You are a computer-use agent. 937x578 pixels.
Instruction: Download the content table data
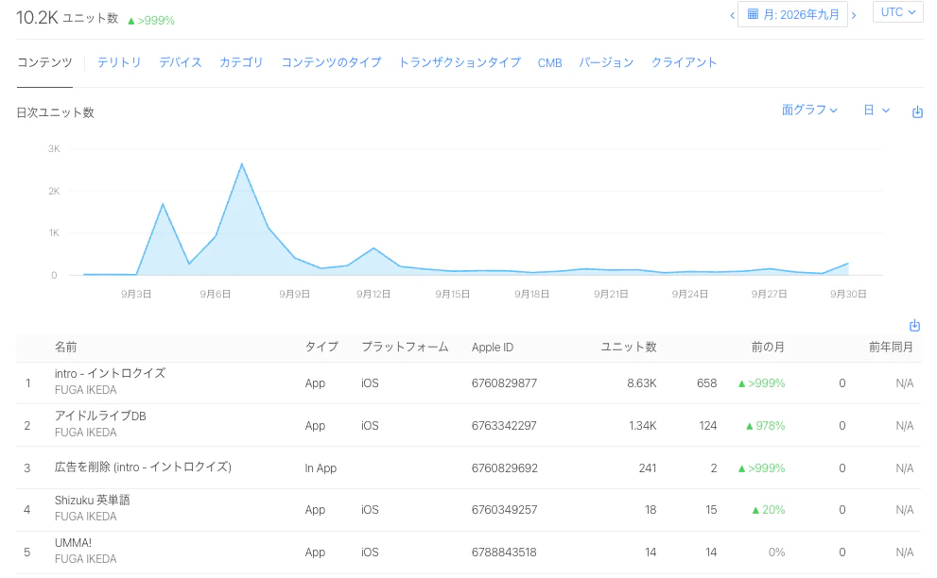(914, 326)
